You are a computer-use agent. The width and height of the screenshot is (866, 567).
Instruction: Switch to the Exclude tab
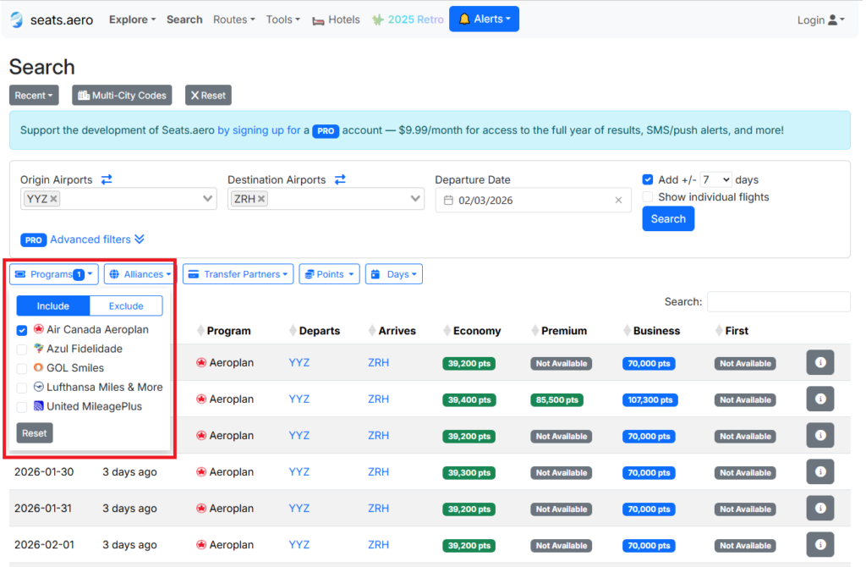(126, 306)
